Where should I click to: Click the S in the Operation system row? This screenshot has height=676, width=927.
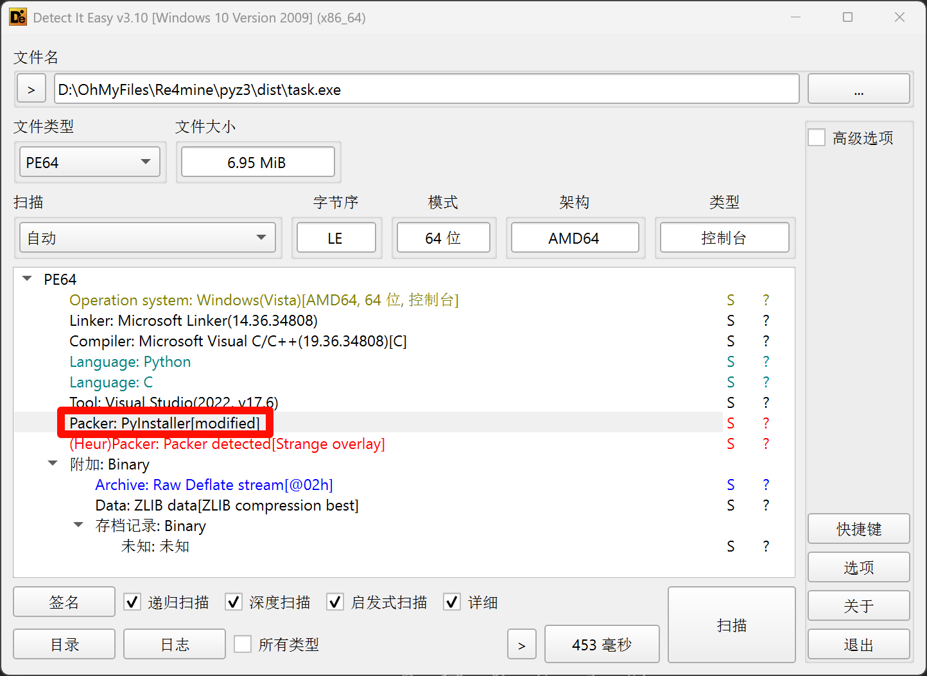point(731,300)
